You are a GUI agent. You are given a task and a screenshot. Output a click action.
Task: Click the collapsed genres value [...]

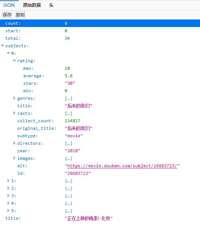[x=68, y=98]
